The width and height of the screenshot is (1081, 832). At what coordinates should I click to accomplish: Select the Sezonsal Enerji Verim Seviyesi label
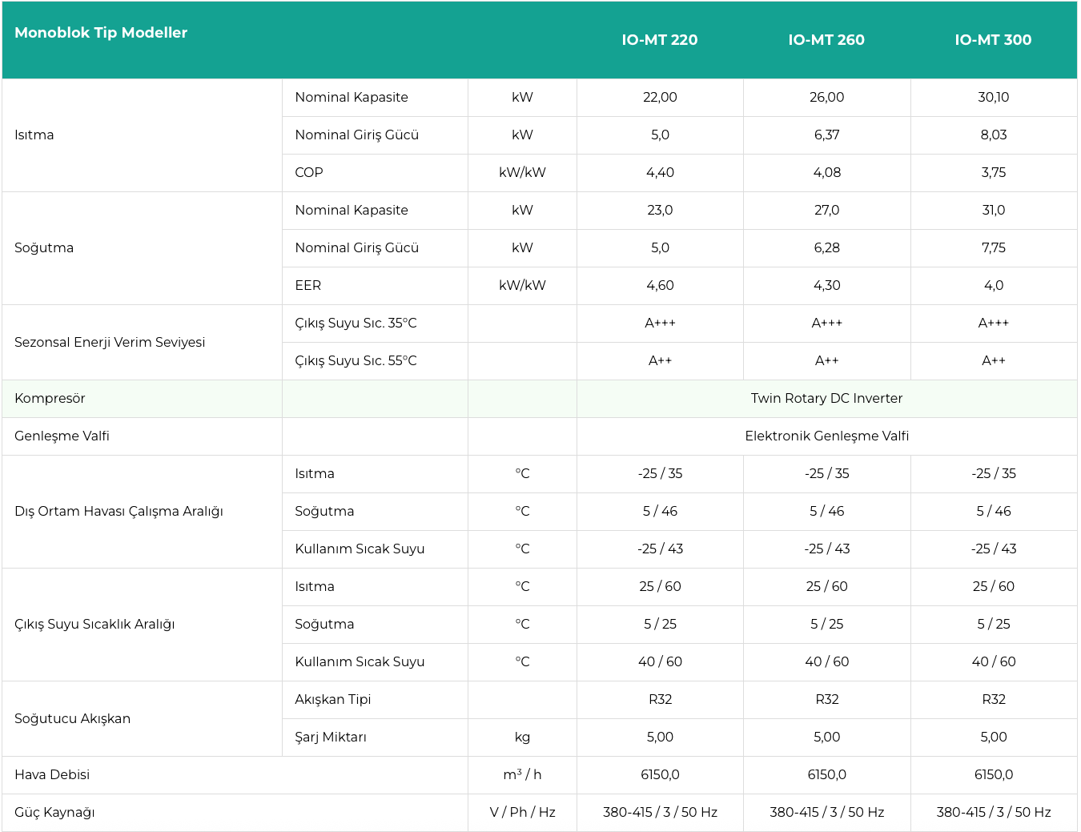(110, 343)
